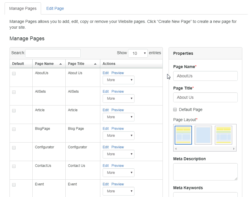Viewport: 251px width, 197px height.
Task: Open the Show entries dropdown
Action: (138, 53)
